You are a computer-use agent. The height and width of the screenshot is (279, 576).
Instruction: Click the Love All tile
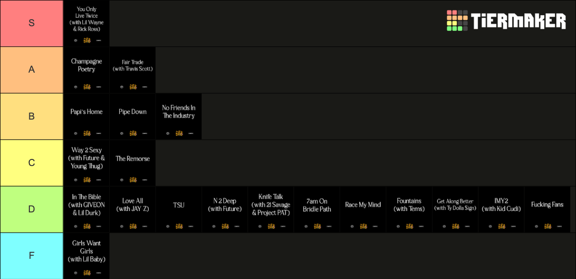pos(132,209)
